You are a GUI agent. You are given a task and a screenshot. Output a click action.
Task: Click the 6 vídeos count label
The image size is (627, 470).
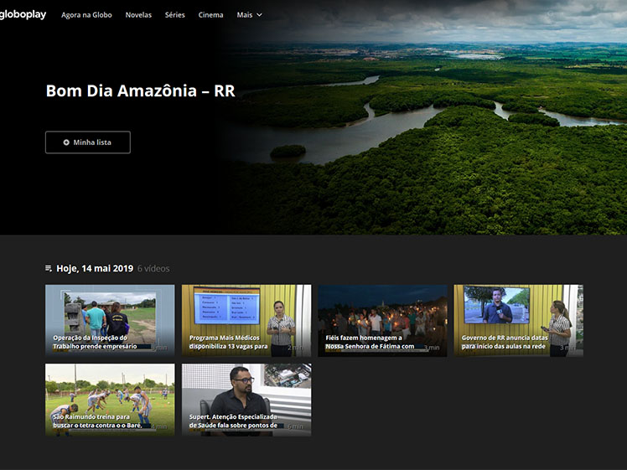click(x=153, y=269)
